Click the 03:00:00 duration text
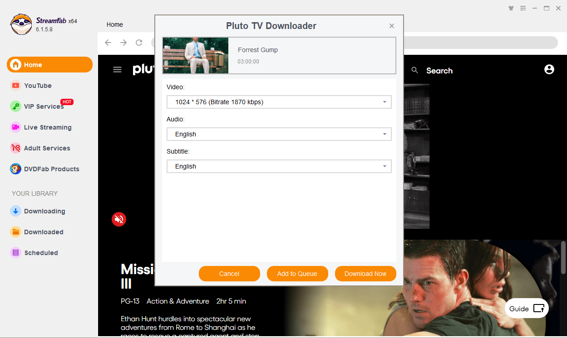The width and height of the screenshot is (567, 338). click(x=248, y=62)
